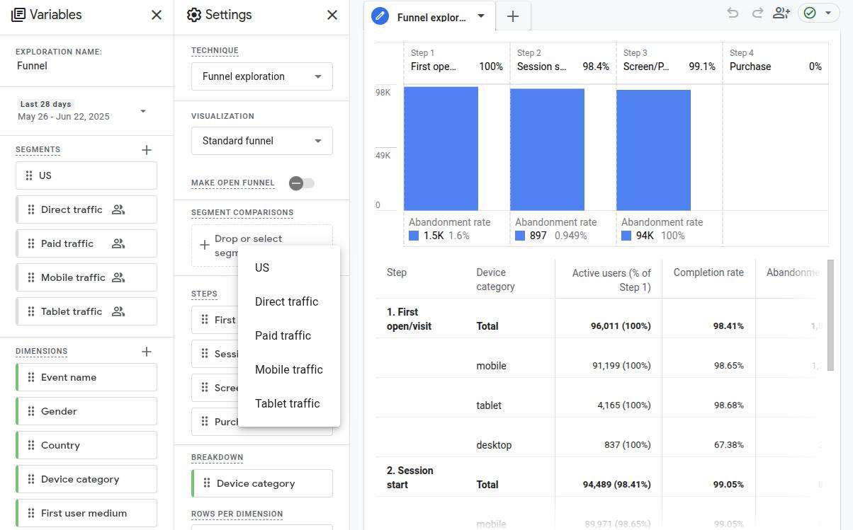This screenshot has width=853, height=530.
Task: Click drag handle of Device category dimension
Action: click(31, 479)
